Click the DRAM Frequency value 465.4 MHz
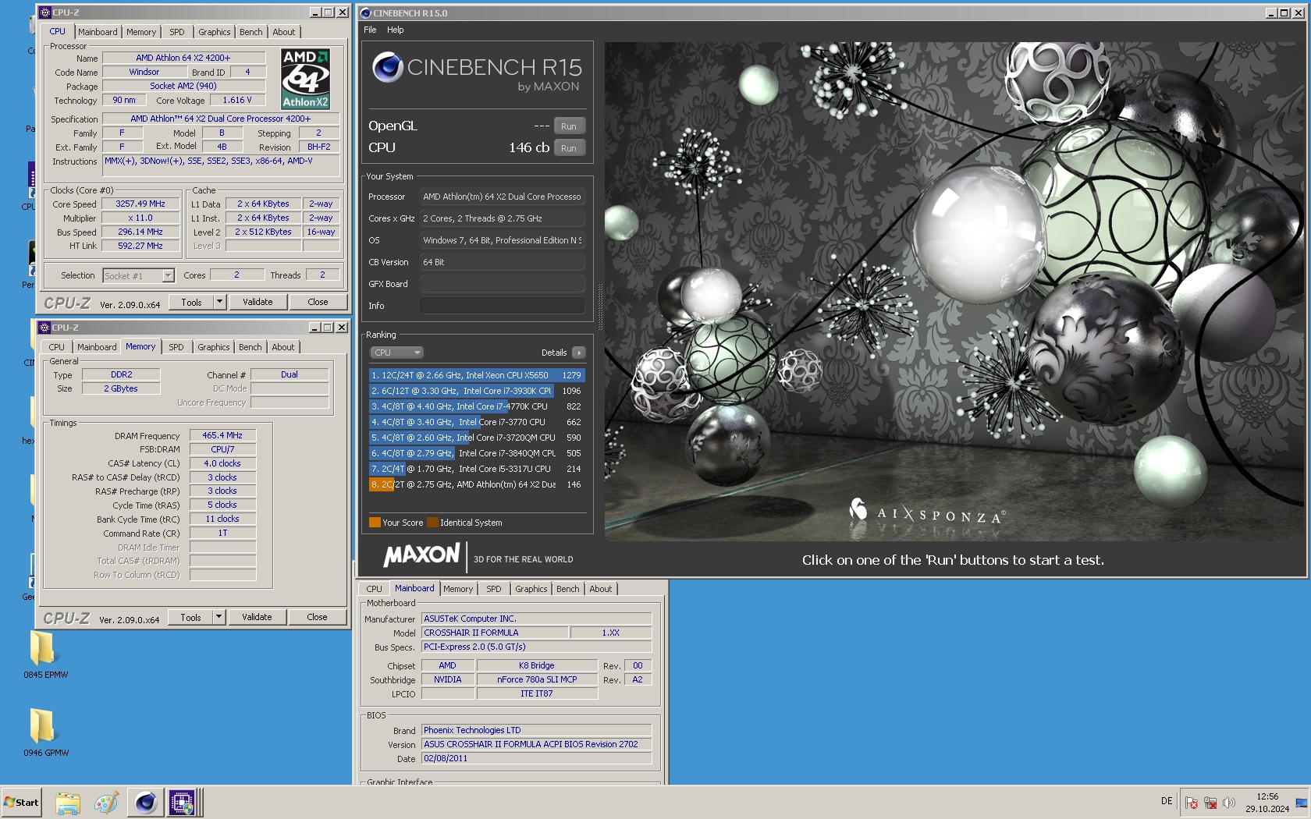 click(222, 436)
